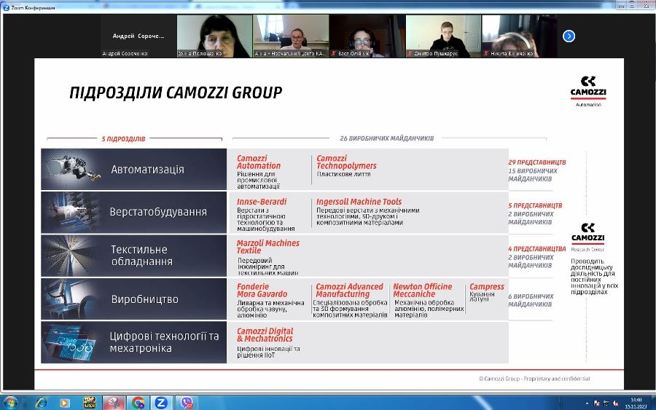Click the Zoom icon in the title bar
This screenshot has height=410, width=656.
click(x=7, y=7)
